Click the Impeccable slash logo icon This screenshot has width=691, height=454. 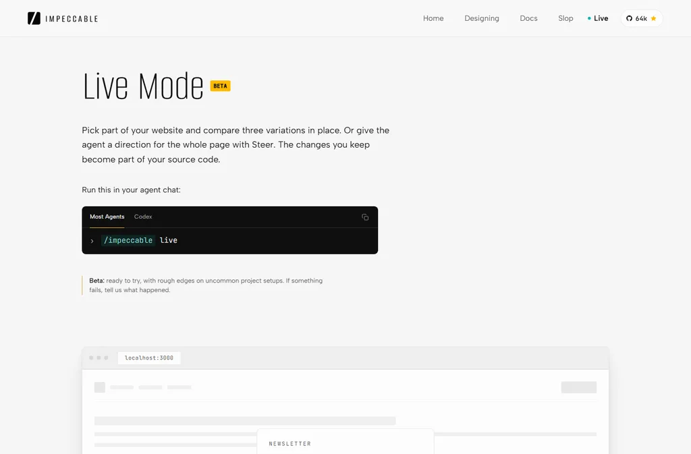click(34, 18)
